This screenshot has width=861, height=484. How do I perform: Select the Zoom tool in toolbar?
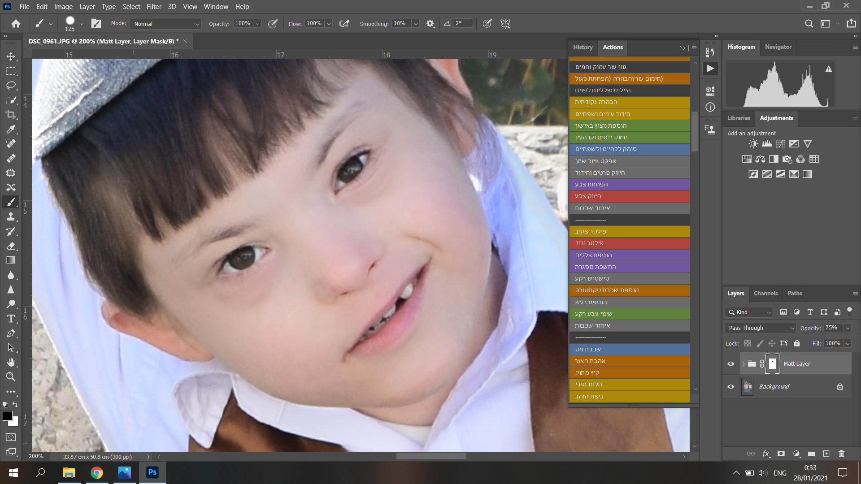click(11, 377)
